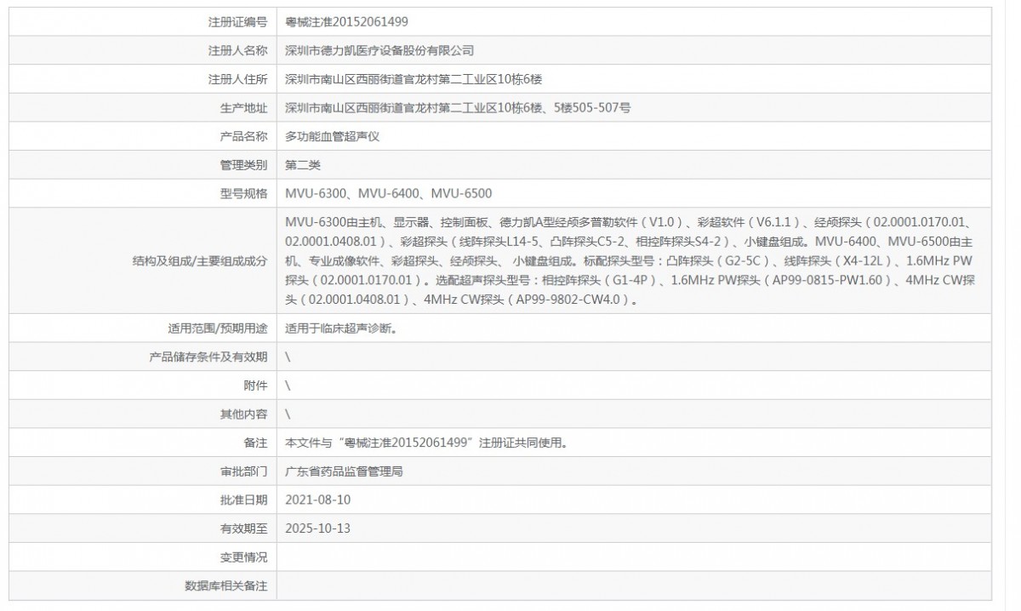The height and width of the screenshot is (611, 1021).
Task: Select model list MVU-6300、MVU-6400、MVU-6500
Action: point(389,194)
